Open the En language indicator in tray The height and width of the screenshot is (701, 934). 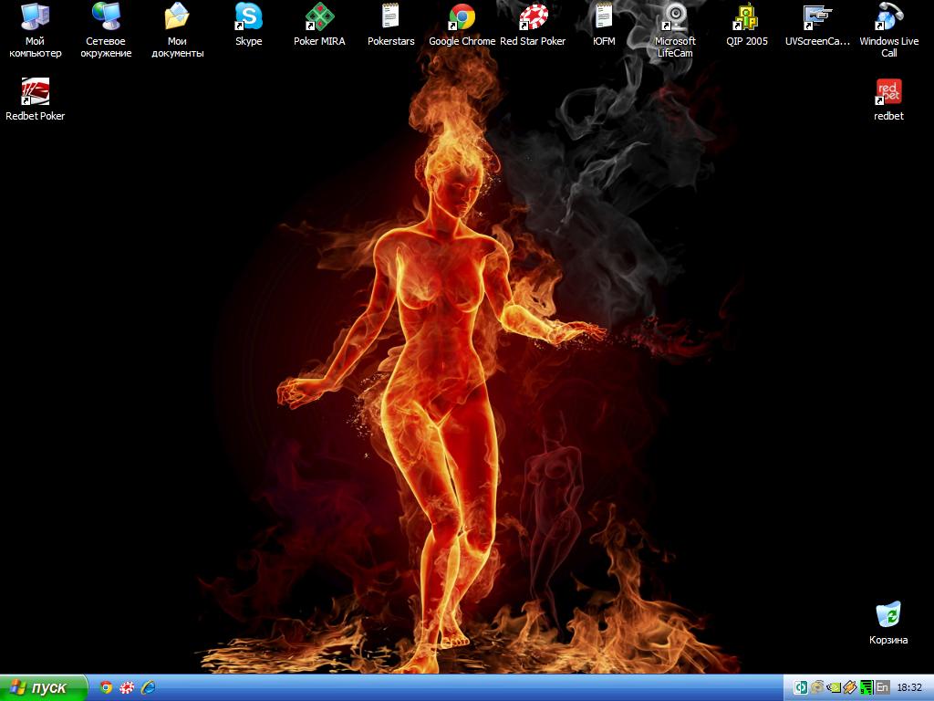click(x=882, y=687)
